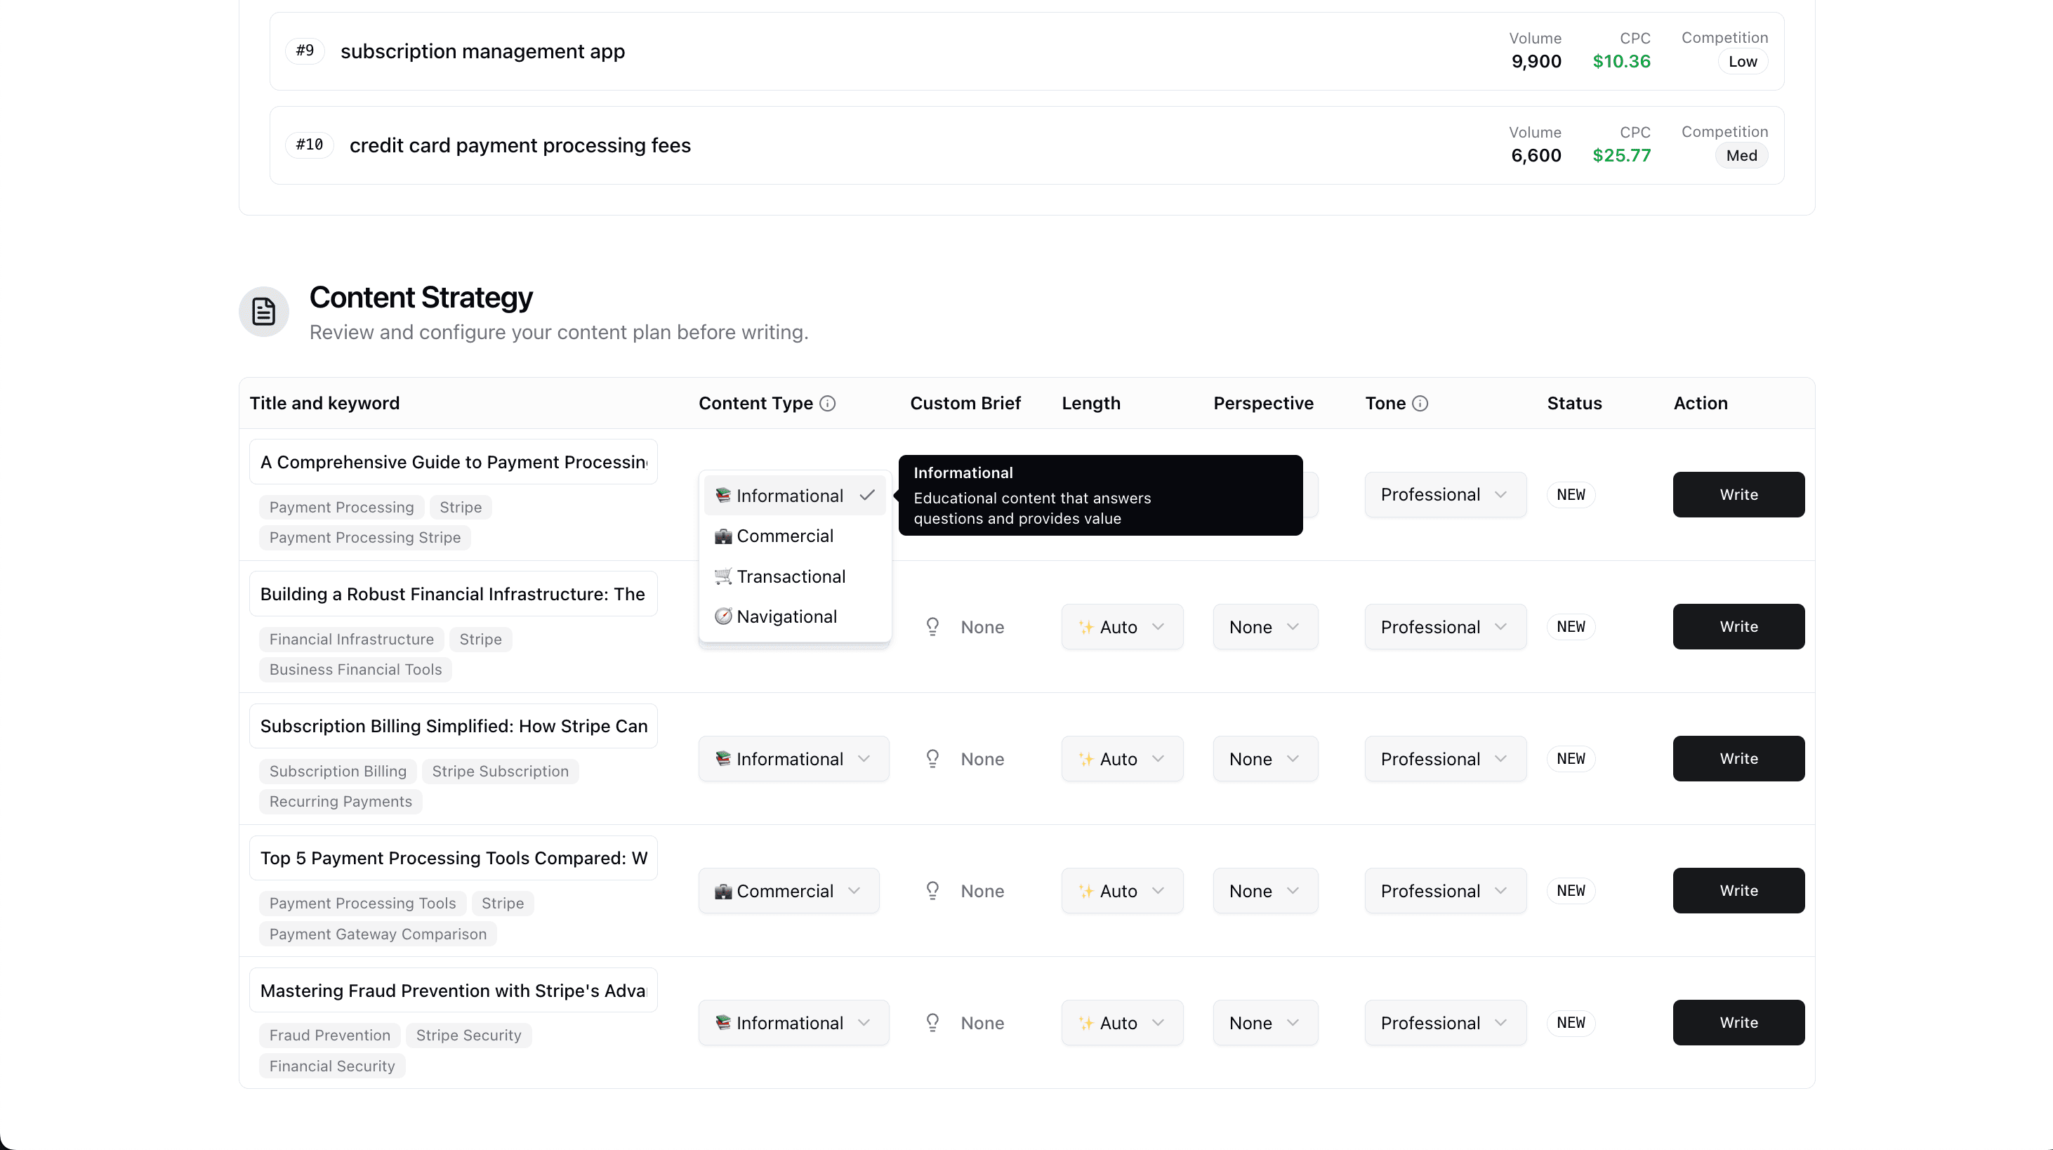The height and width of the screenshot is (1150, 2053).
Task: Open Custom Brief None selector in fraud prevention row
Action: pos(964,1022)
